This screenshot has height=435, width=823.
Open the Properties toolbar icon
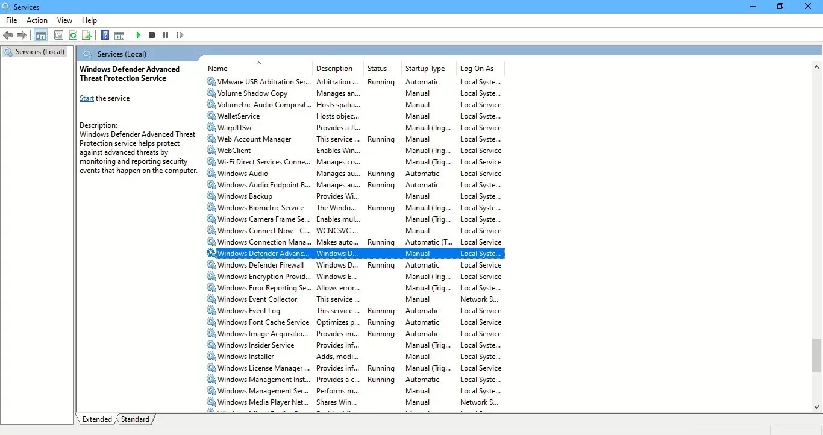click(59, 35)
